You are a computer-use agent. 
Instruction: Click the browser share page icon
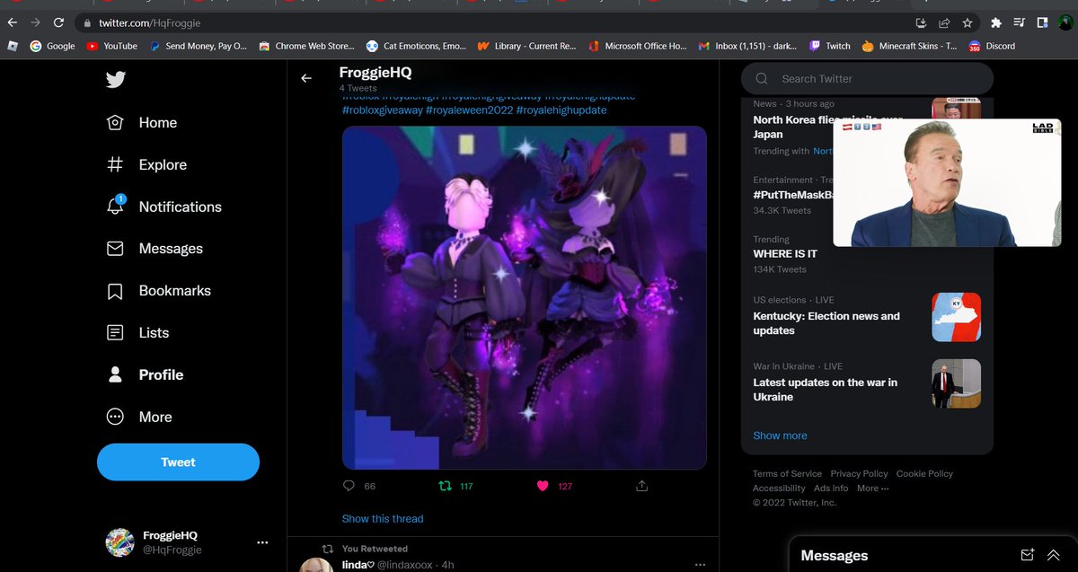coord(944,22)
